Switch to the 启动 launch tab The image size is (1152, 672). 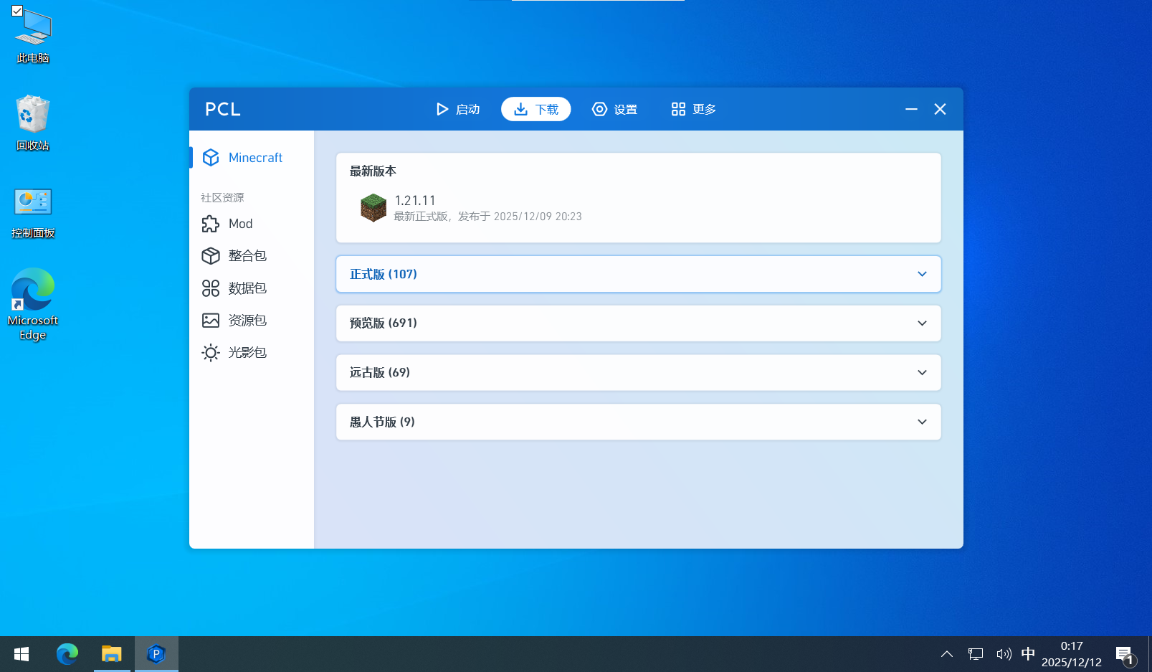tap(458, 109)
